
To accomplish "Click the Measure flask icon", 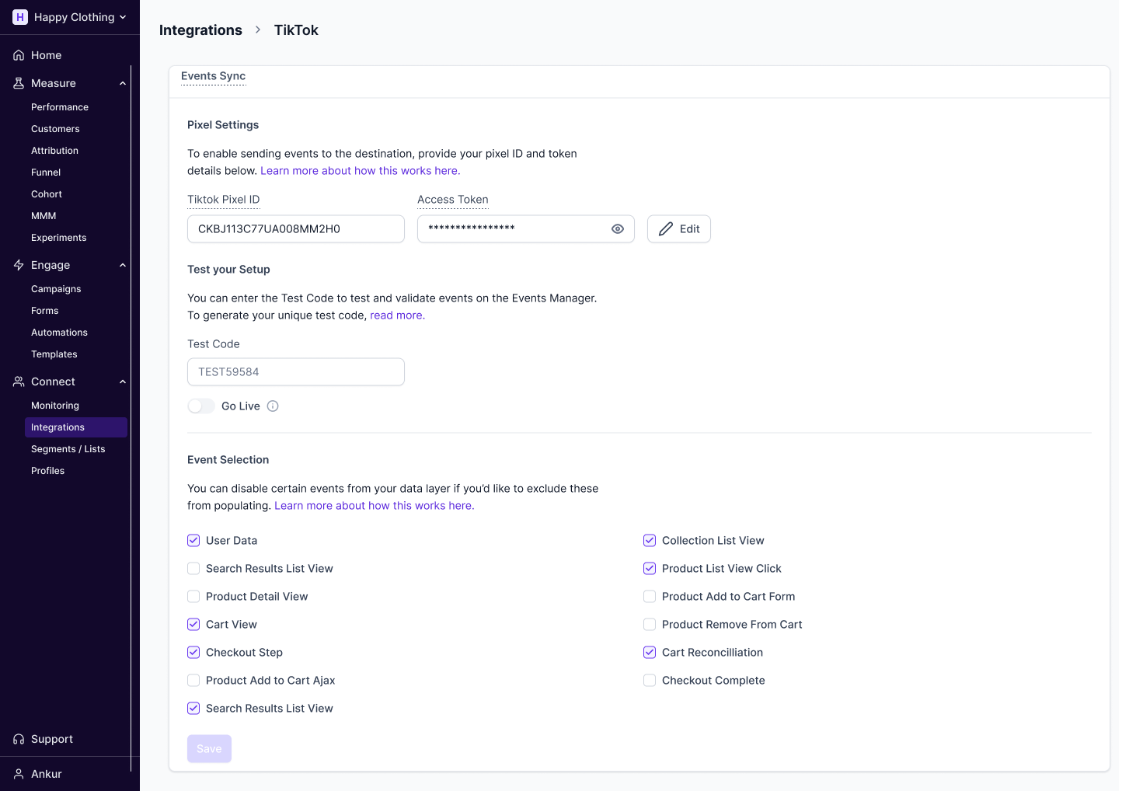I will [19, 83].
